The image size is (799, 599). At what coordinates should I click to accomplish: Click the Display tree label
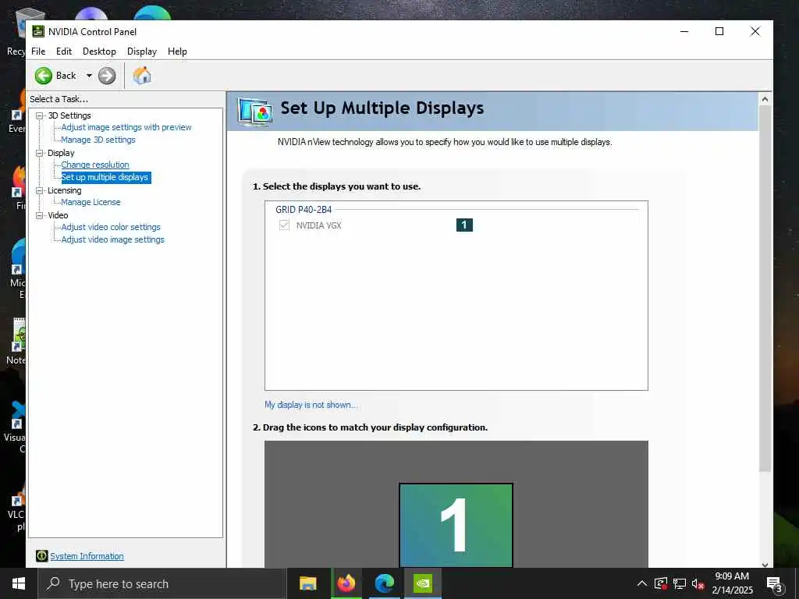pos(61,153)
